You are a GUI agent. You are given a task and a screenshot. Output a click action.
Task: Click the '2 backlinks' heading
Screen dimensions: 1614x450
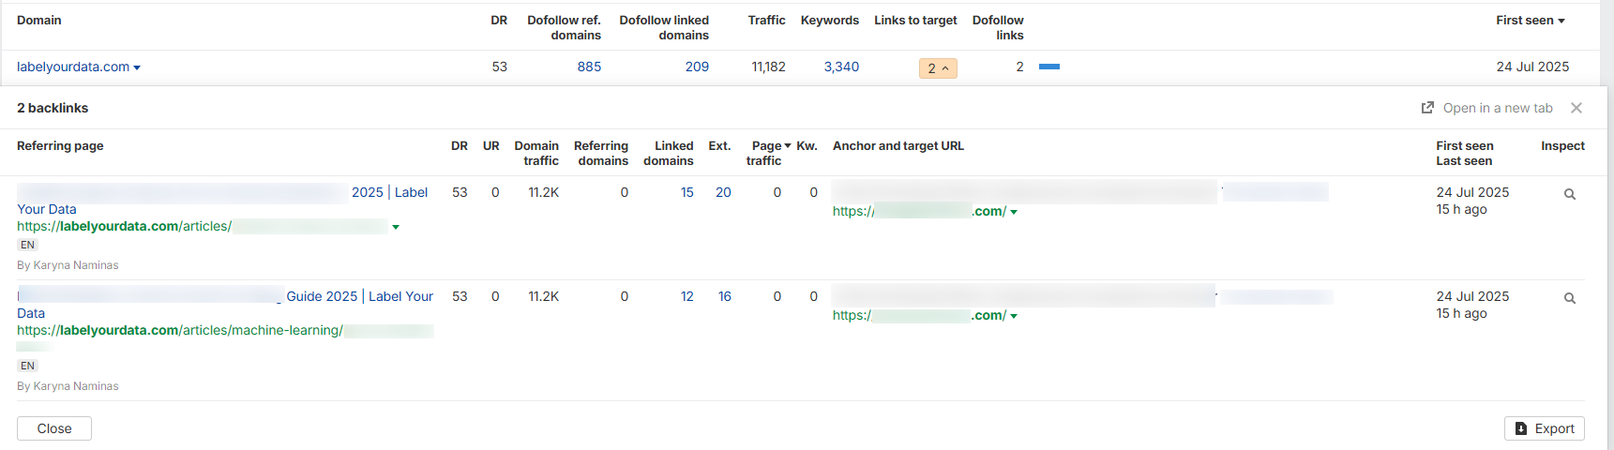point(53,108)
